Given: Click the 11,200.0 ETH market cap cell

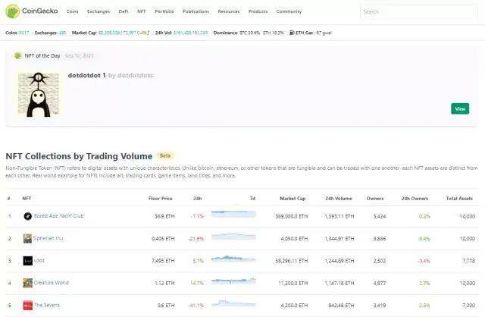Looking at the screenshot, I should pos(293,284).
